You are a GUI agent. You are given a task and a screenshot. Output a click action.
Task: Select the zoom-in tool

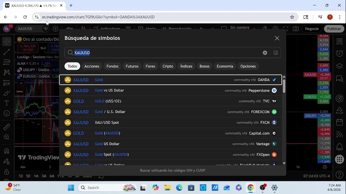click(x=7, y=138)
